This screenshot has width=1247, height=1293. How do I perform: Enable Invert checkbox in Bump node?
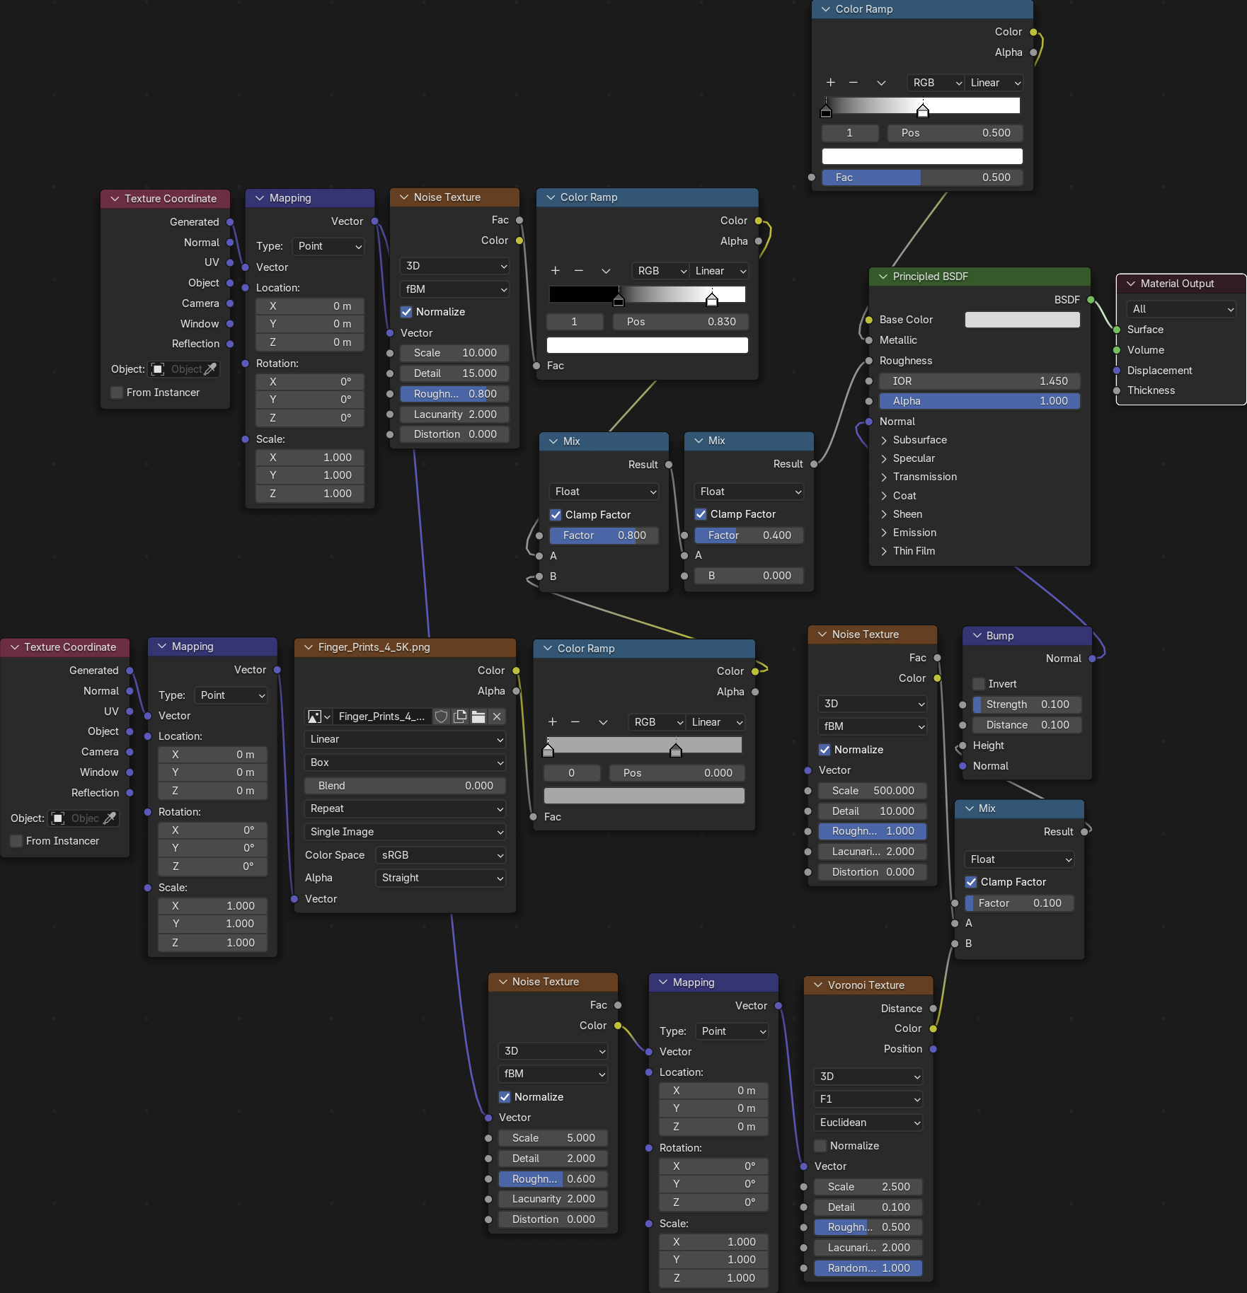point(979,684)
